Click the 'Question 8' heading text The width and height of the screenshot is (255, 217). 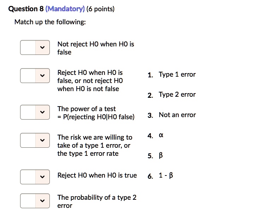[26, 9]
